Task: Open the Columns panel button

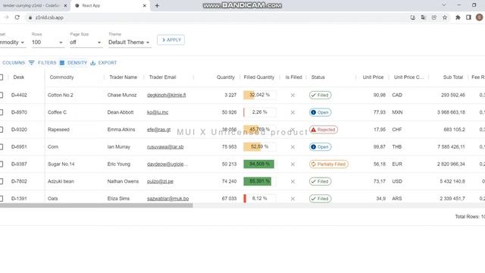Action: point(13,63)
